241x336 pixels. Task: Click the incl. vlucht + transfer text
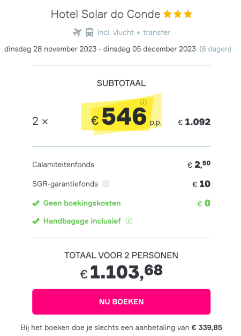(134, 33)
